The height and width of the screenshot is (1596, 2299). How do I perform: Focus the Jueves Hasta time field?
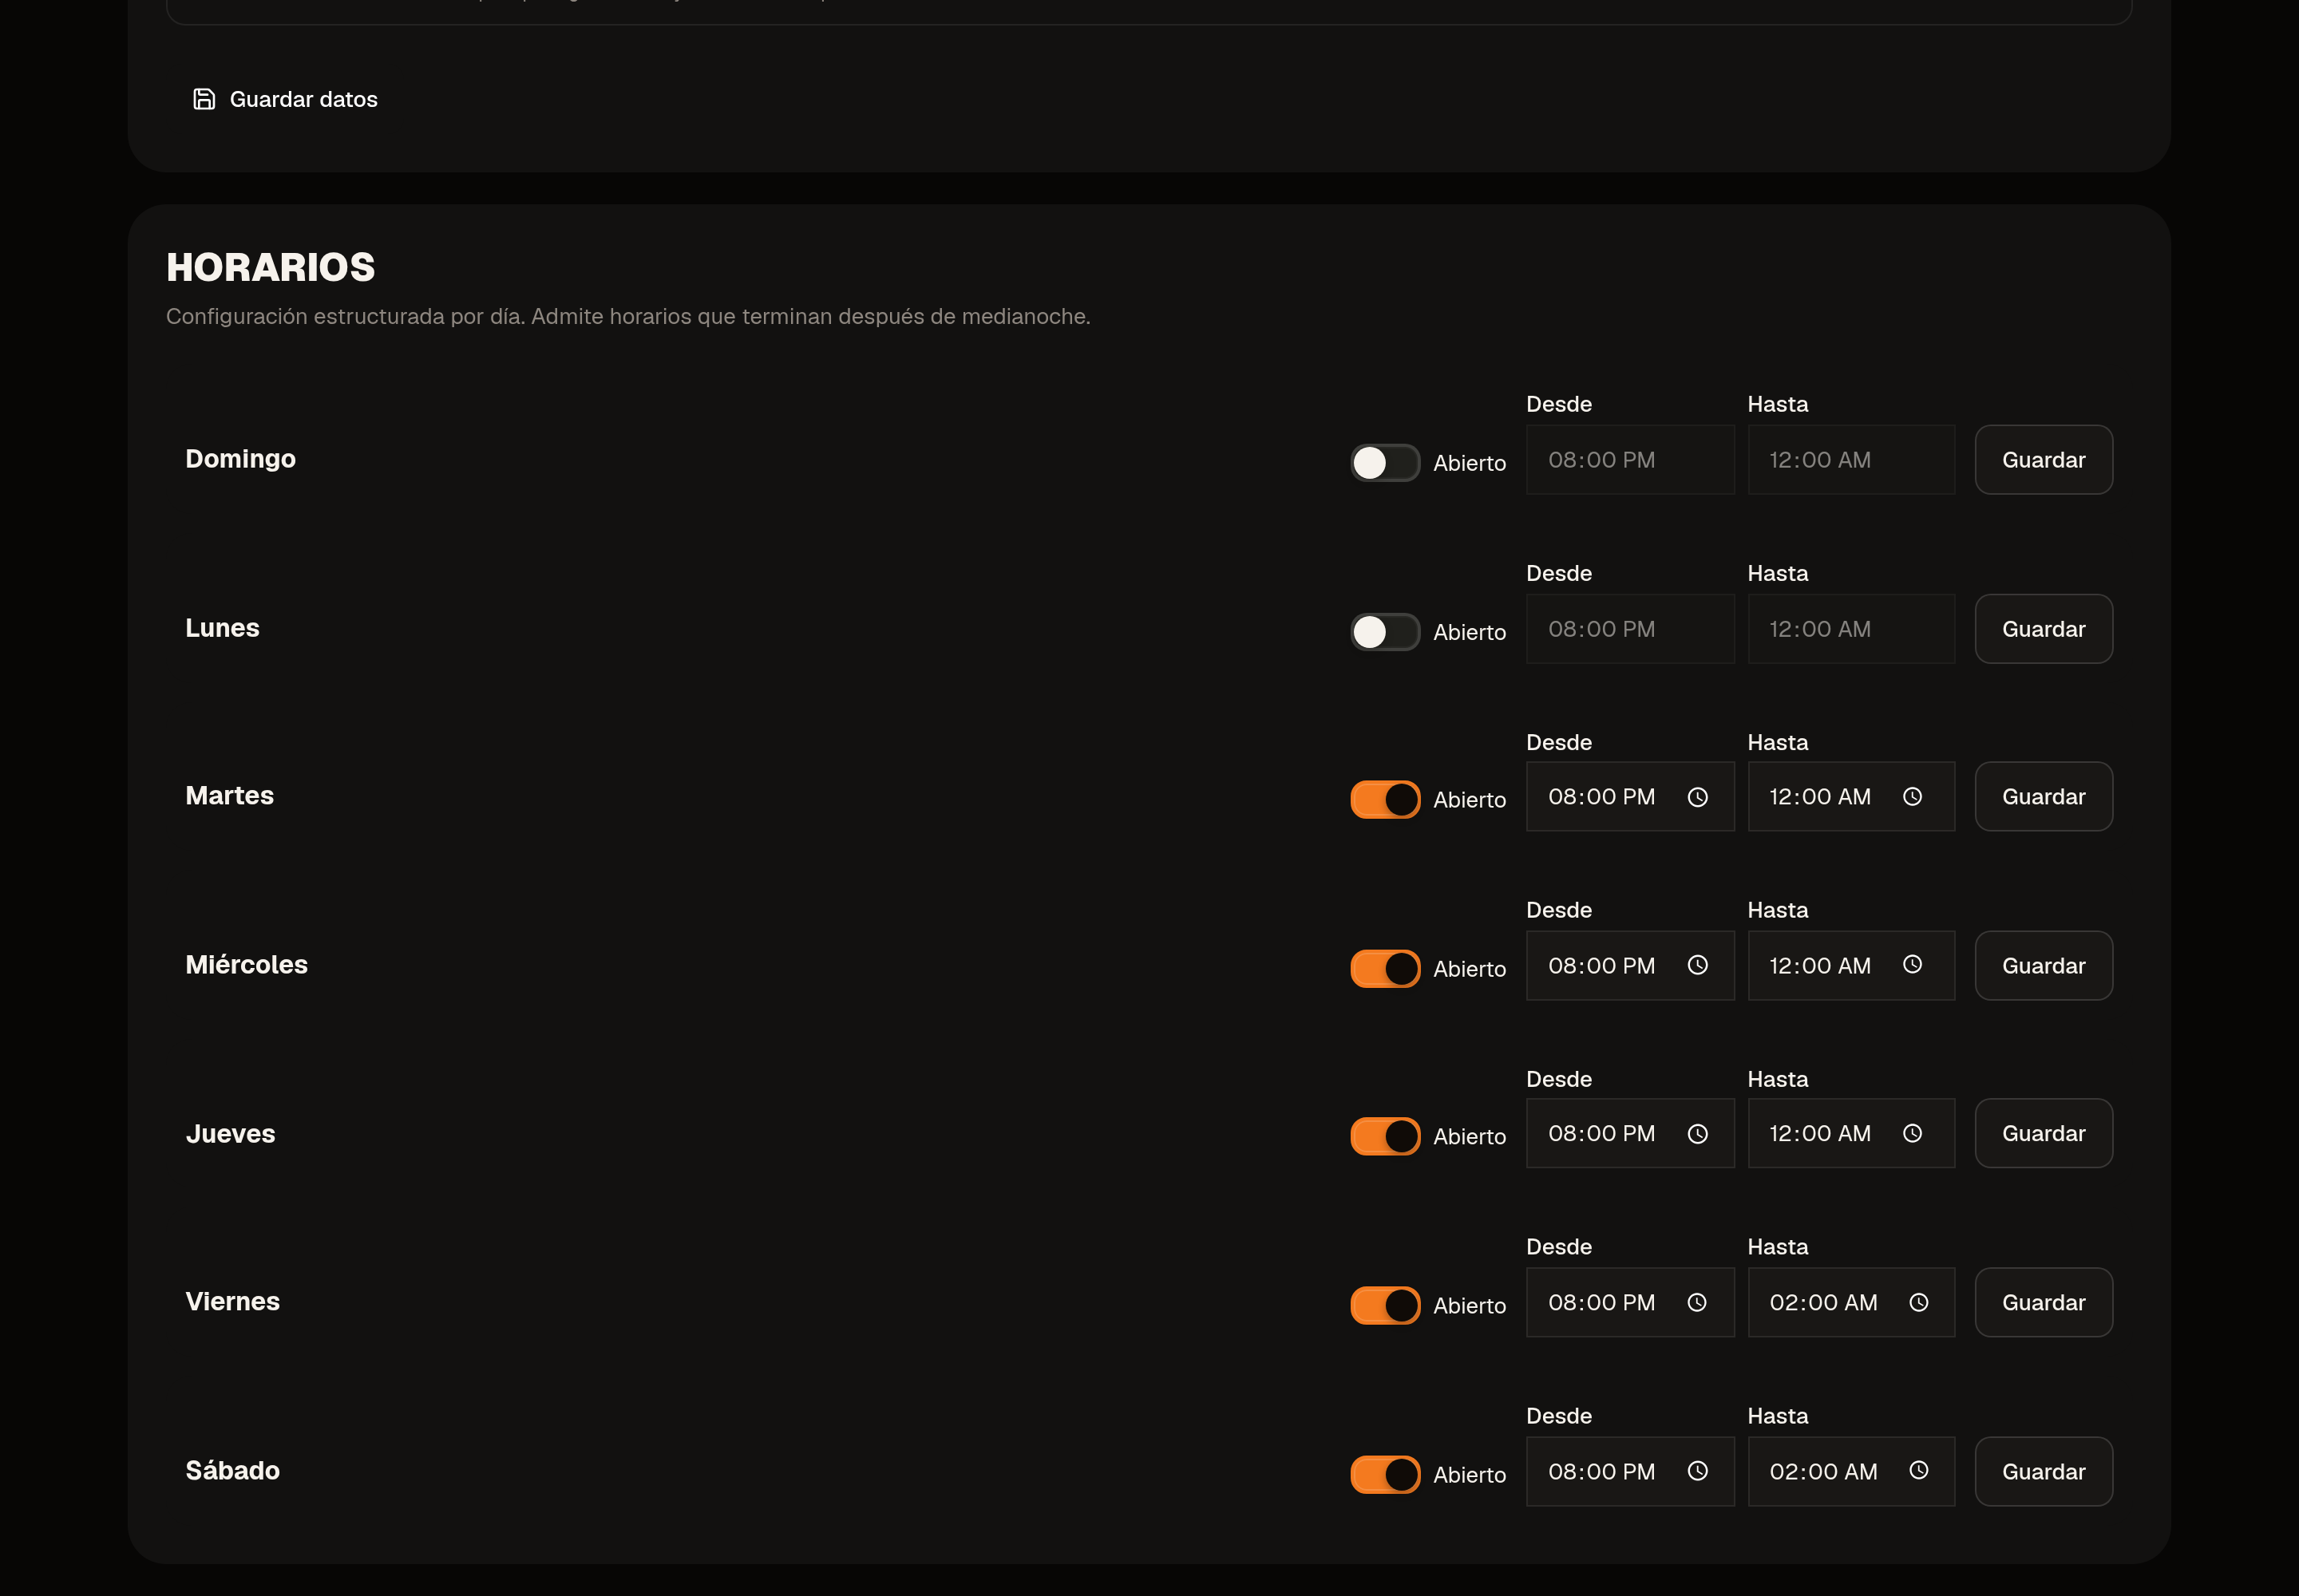[1852, 1133]
